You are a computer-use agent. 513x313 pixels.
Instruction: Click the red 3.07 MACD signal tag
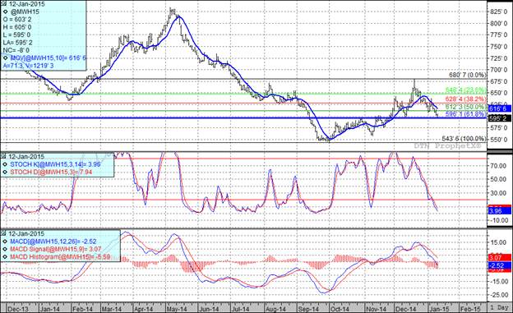tap(499, 258)
